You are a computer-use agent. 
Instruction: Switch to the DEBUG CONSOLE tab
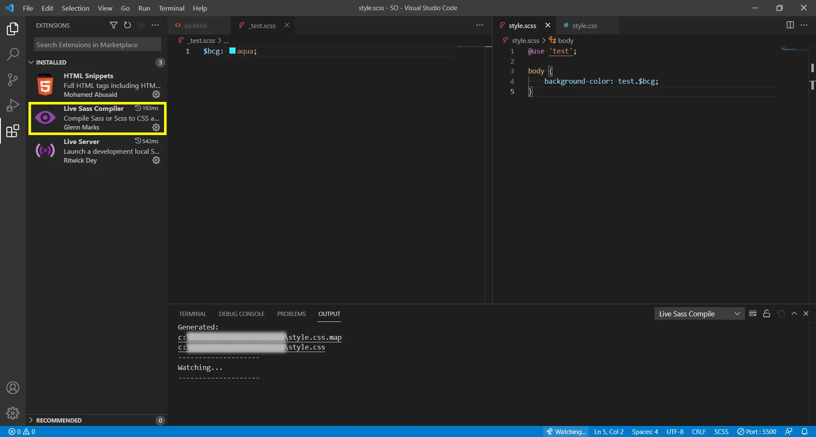(242, 314)
